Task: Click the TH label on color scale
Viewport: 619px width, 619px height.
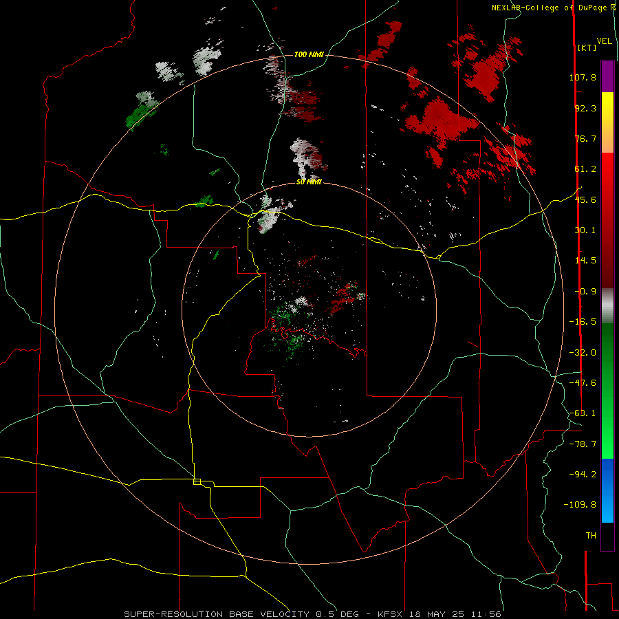Action: click(x=591, y=536)
